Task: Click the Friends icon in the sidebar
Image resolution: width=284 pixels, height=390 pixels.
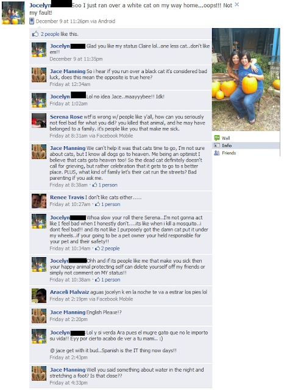Action: coord(217,153)
